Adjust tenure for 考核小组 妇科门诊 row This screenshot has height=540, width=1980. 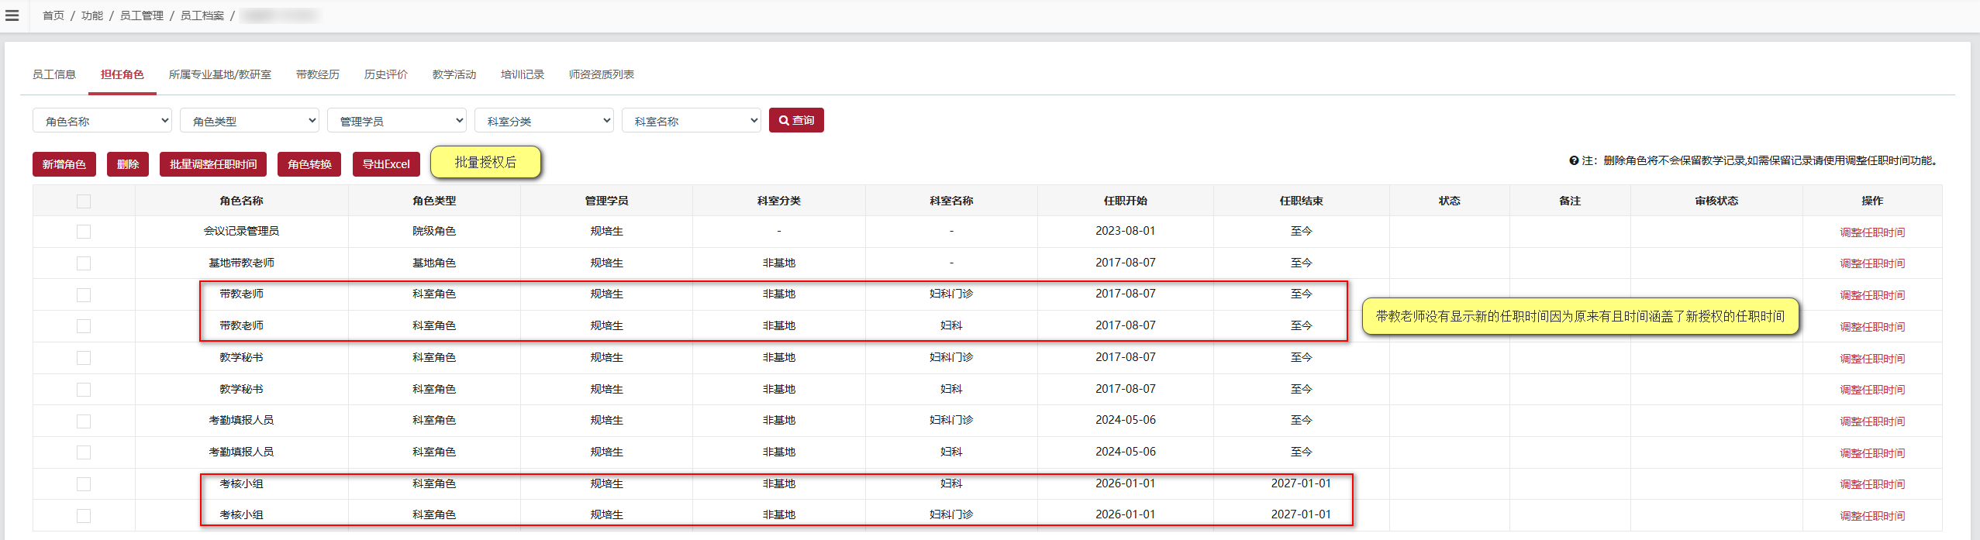coord(1872,516)
